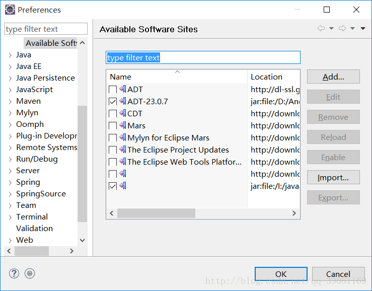Expand the JavaScript tree node
The width and height of the screenshot is (372, 291).
[x=10, y=90]
